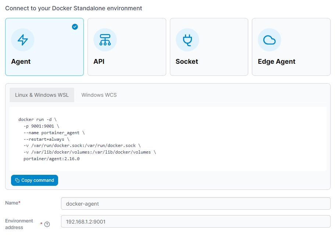Select the Agent label text

pos(21,62)
